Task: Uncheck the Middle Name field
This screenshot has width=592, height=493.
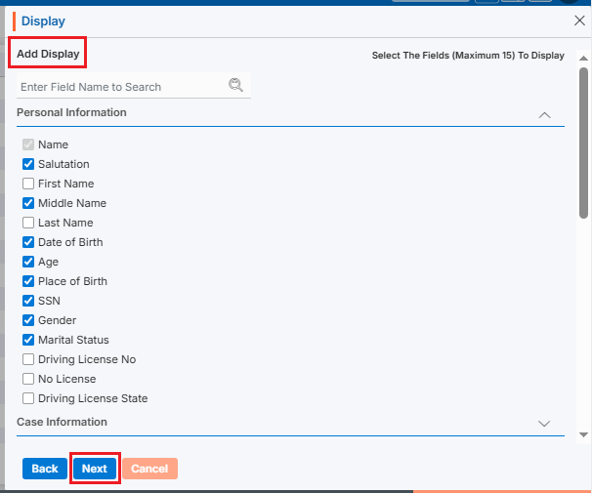Action: [x=28, y=203]
